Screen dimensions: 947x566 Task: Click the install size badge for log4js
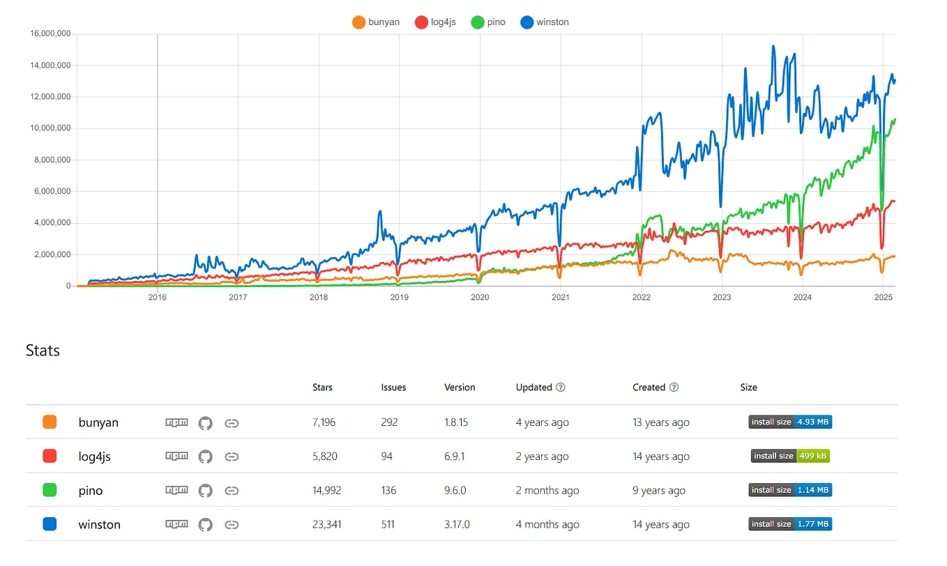(x=789, y=456)
